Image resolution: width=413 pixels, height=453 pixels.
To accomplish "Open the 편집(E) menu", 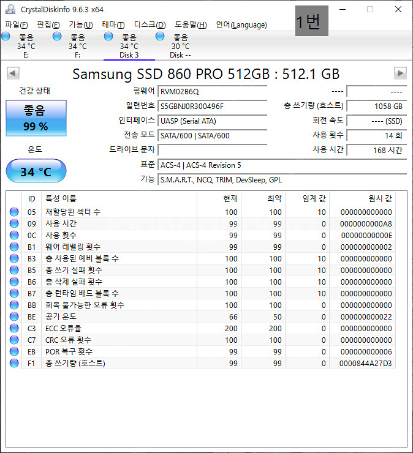I will pos(48,25).
